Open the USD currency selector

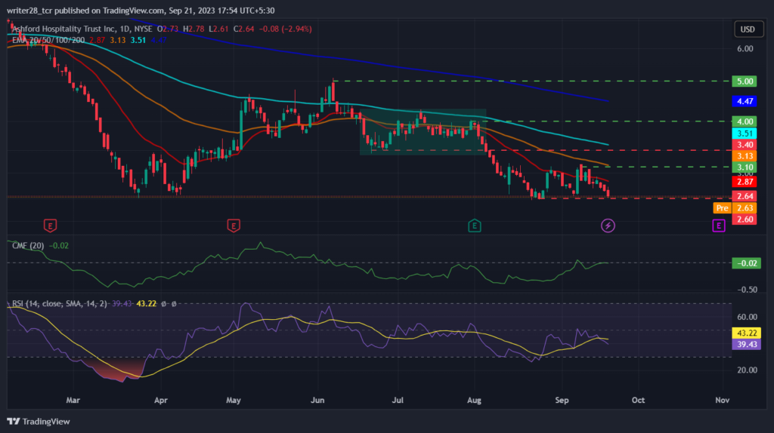[x=748, y=29]
